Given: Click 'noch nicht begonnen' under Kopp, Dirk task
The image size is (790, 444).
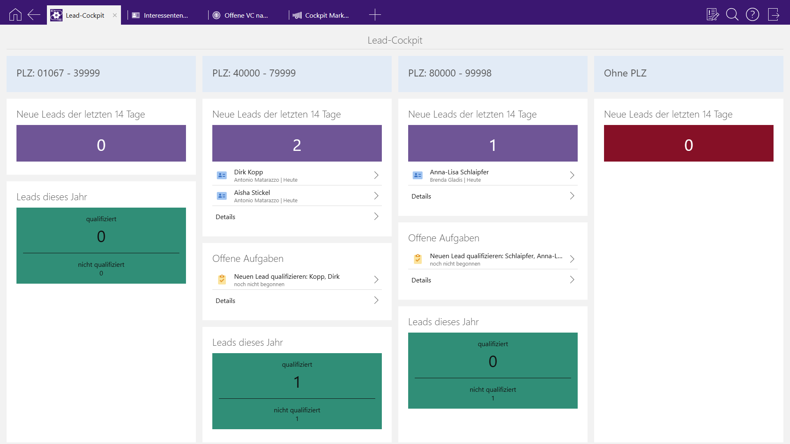Looking at the screenshot, I should pyautogui.click(x=259, y=284).
